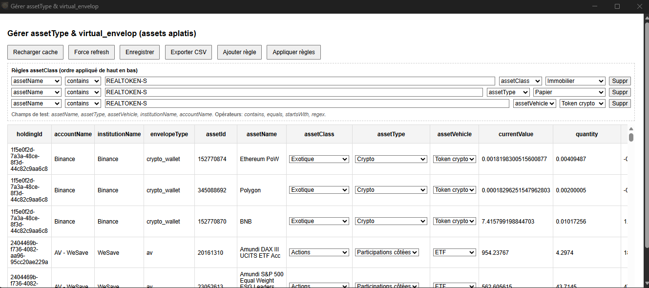Screen dimensions: 649x288
Task: Click the app icon in the title bar
Action: [x=5, y=6]
